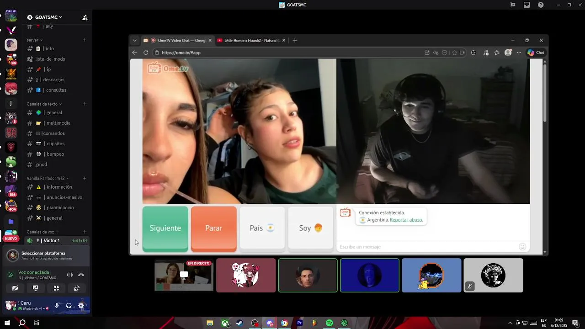Open invite members icon beside GOATSMC
The width and height of the screenshot is (585, 329).
pyautogui.click(x=85, y=17)
